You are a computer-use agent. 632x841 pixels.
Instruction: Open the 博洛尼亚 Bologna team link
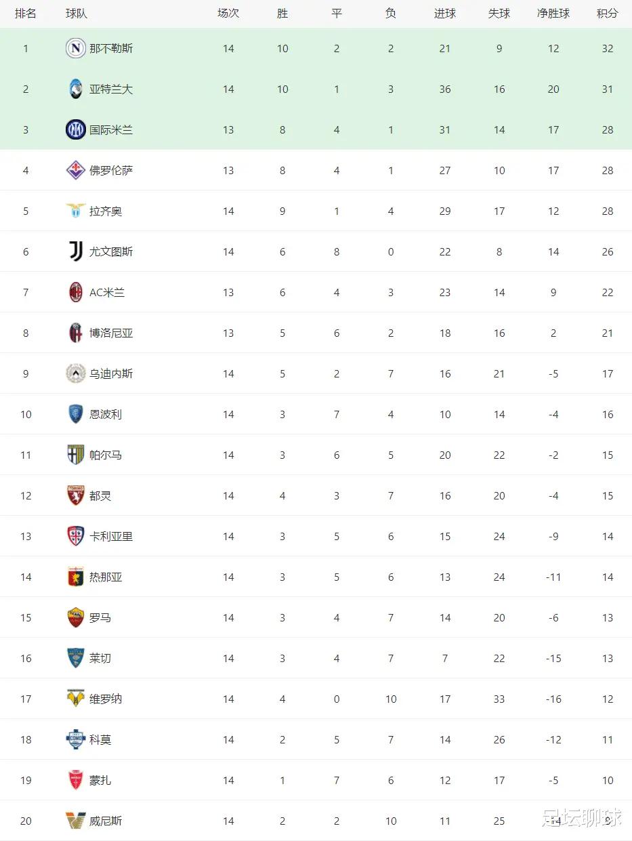click(111, 333)
